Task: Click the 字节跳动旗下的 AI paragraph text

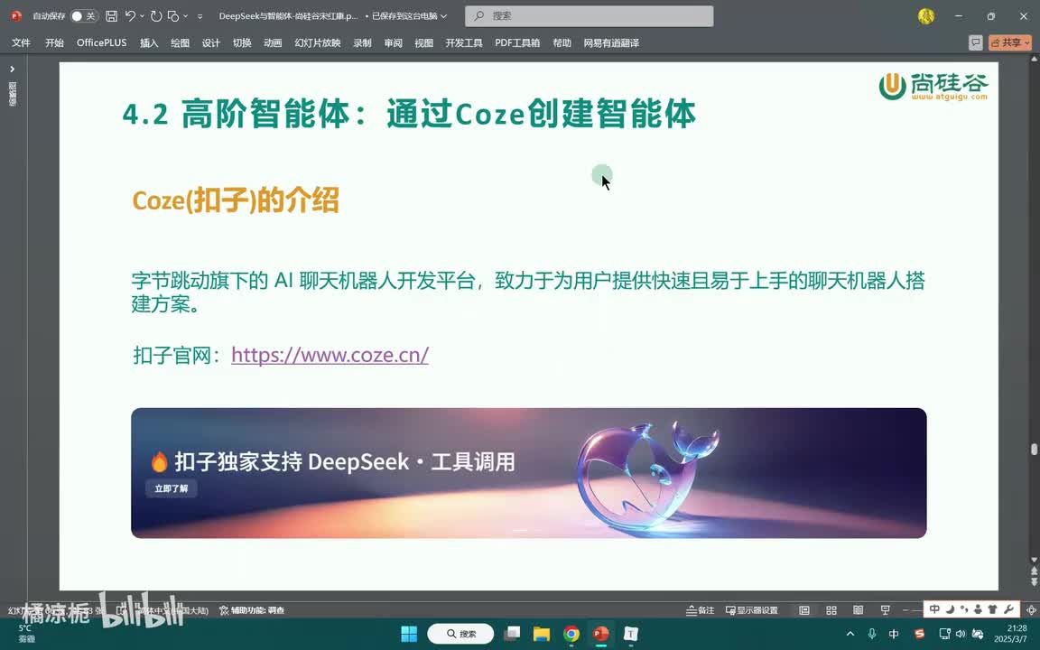Action: click(x=528, y=292)
